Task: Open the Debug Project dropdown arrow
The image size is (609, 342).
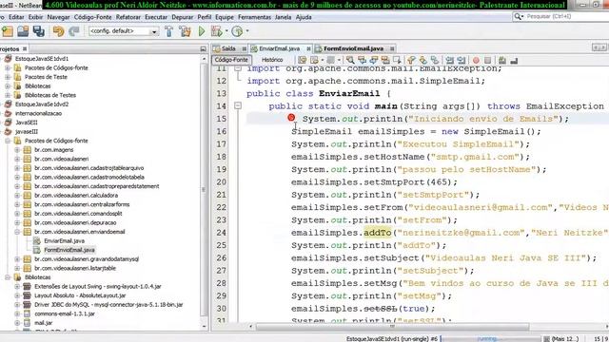Action: [x=226, y=31]
